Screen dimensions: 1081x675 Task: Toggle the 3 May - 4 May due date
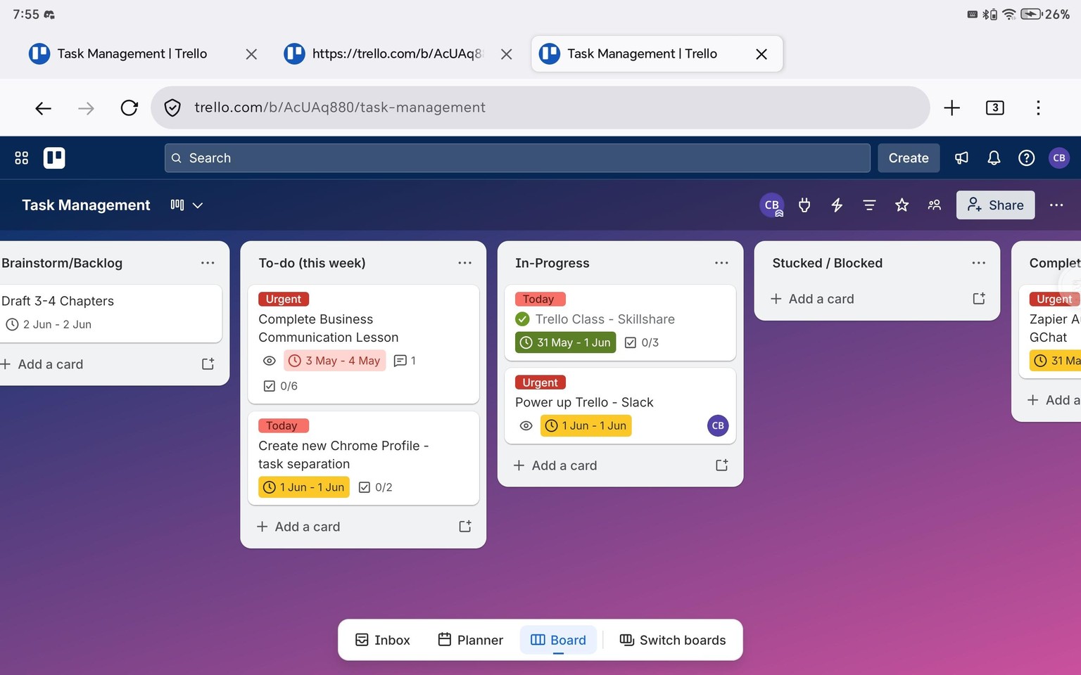[x=335, y=361]
